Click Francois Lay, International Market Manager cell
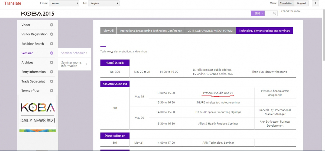This screenshot has width=325, height=151. point(275,112)
